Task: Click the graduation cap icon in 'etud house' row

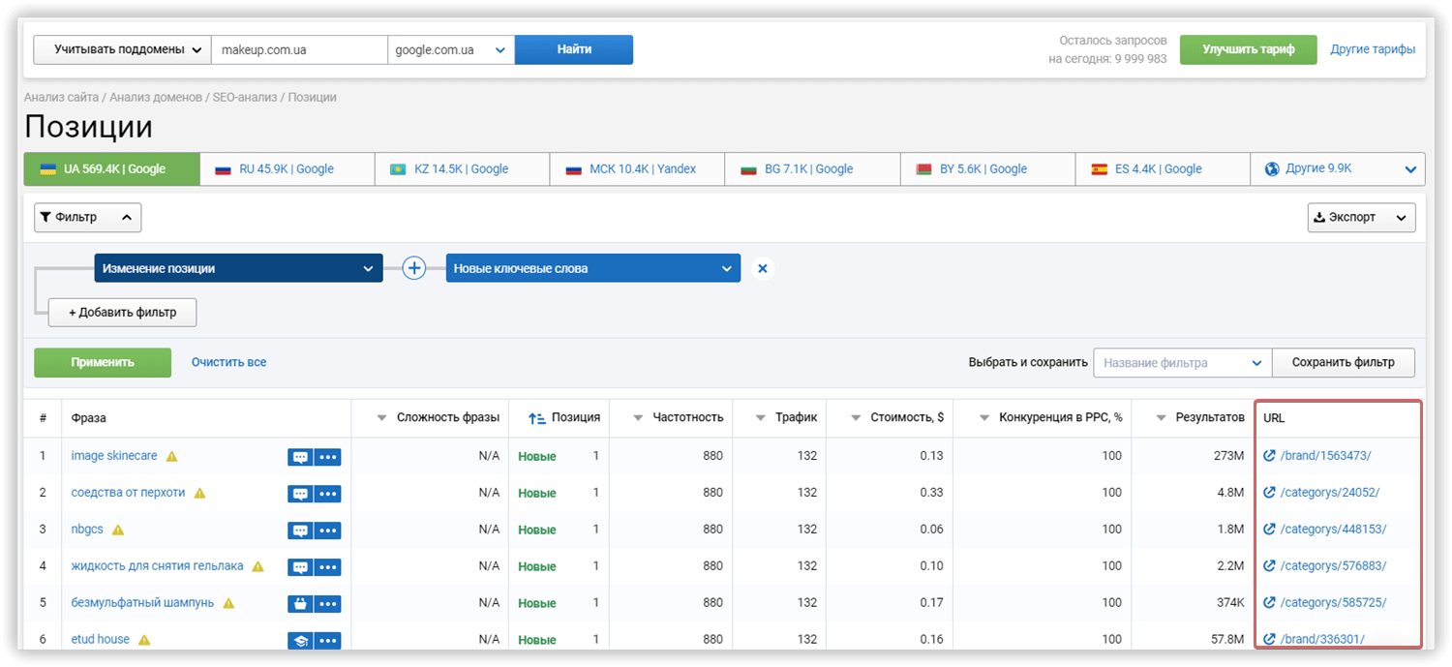Action: coord(300,640)
